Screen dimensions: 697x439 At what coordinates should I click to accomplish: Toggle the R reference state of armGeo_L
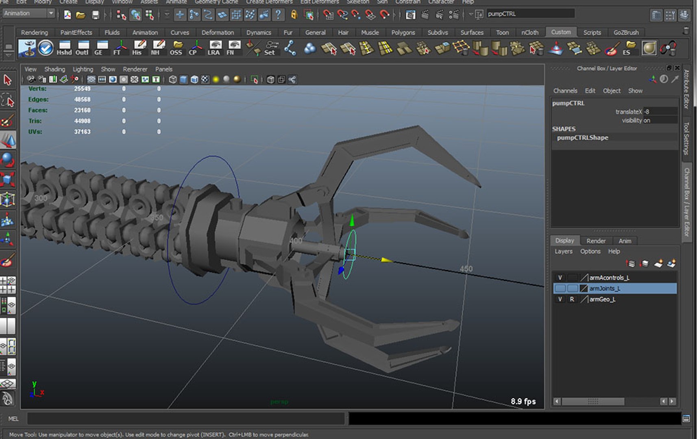click(x=572, y=299)
